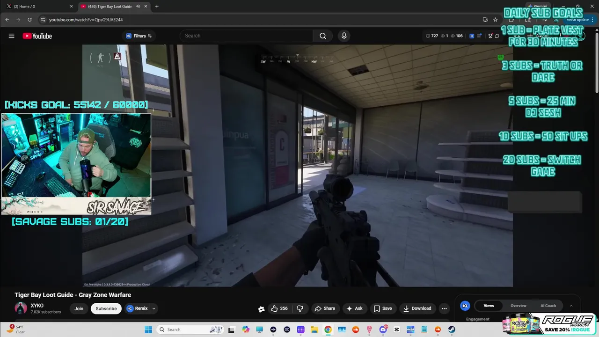Image resolution: width=599 pixels, height=337 pixels.
Task: Click the XYKO channel name
Action: (37, 306)
